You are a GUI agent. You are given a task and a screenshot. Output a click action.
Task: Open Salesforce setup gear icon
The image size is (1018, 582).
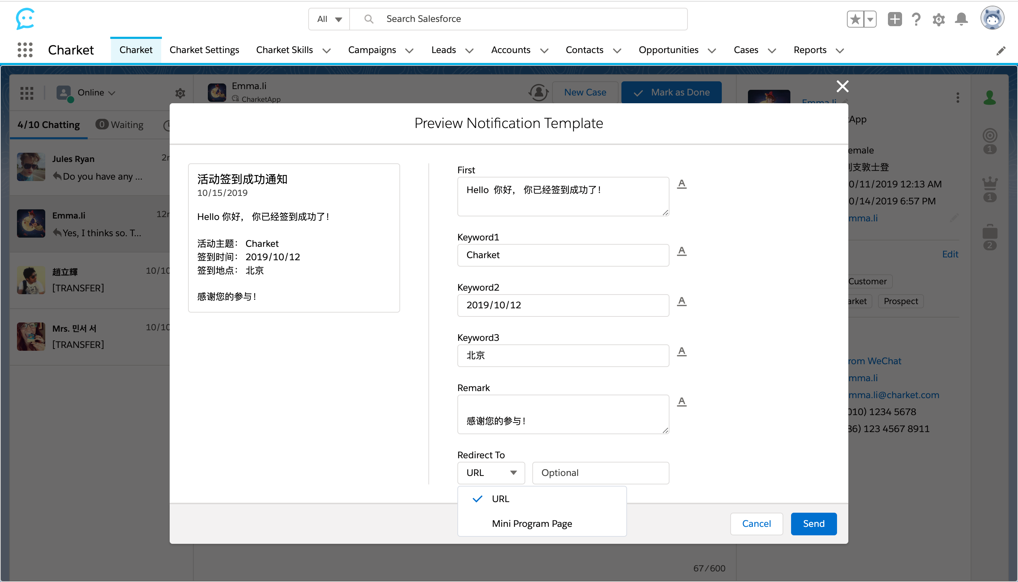click(938, 19)
